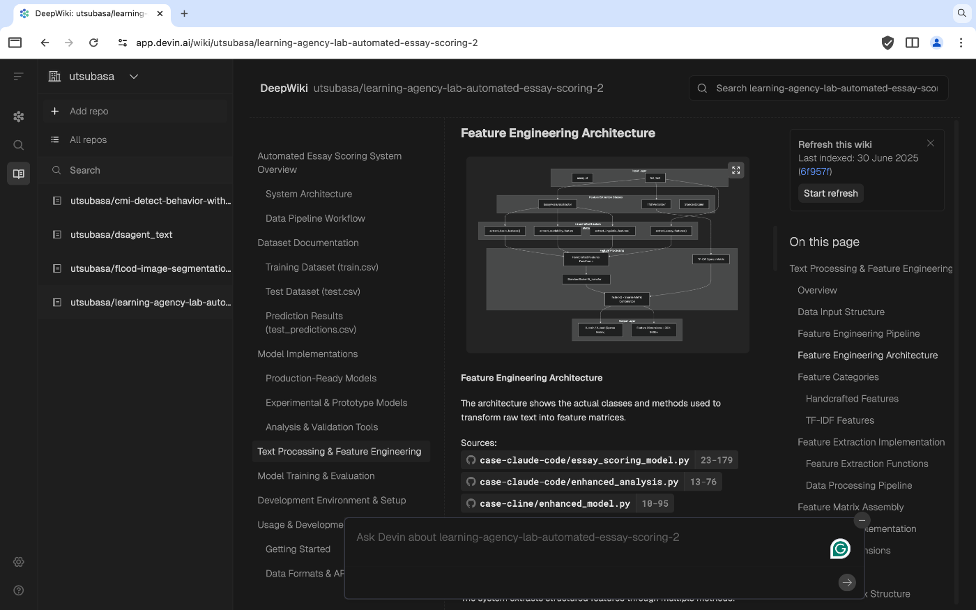This screenshot has width=976, height=610.
Task: Open Dataset Documentation page
Action: coord(308,243)
